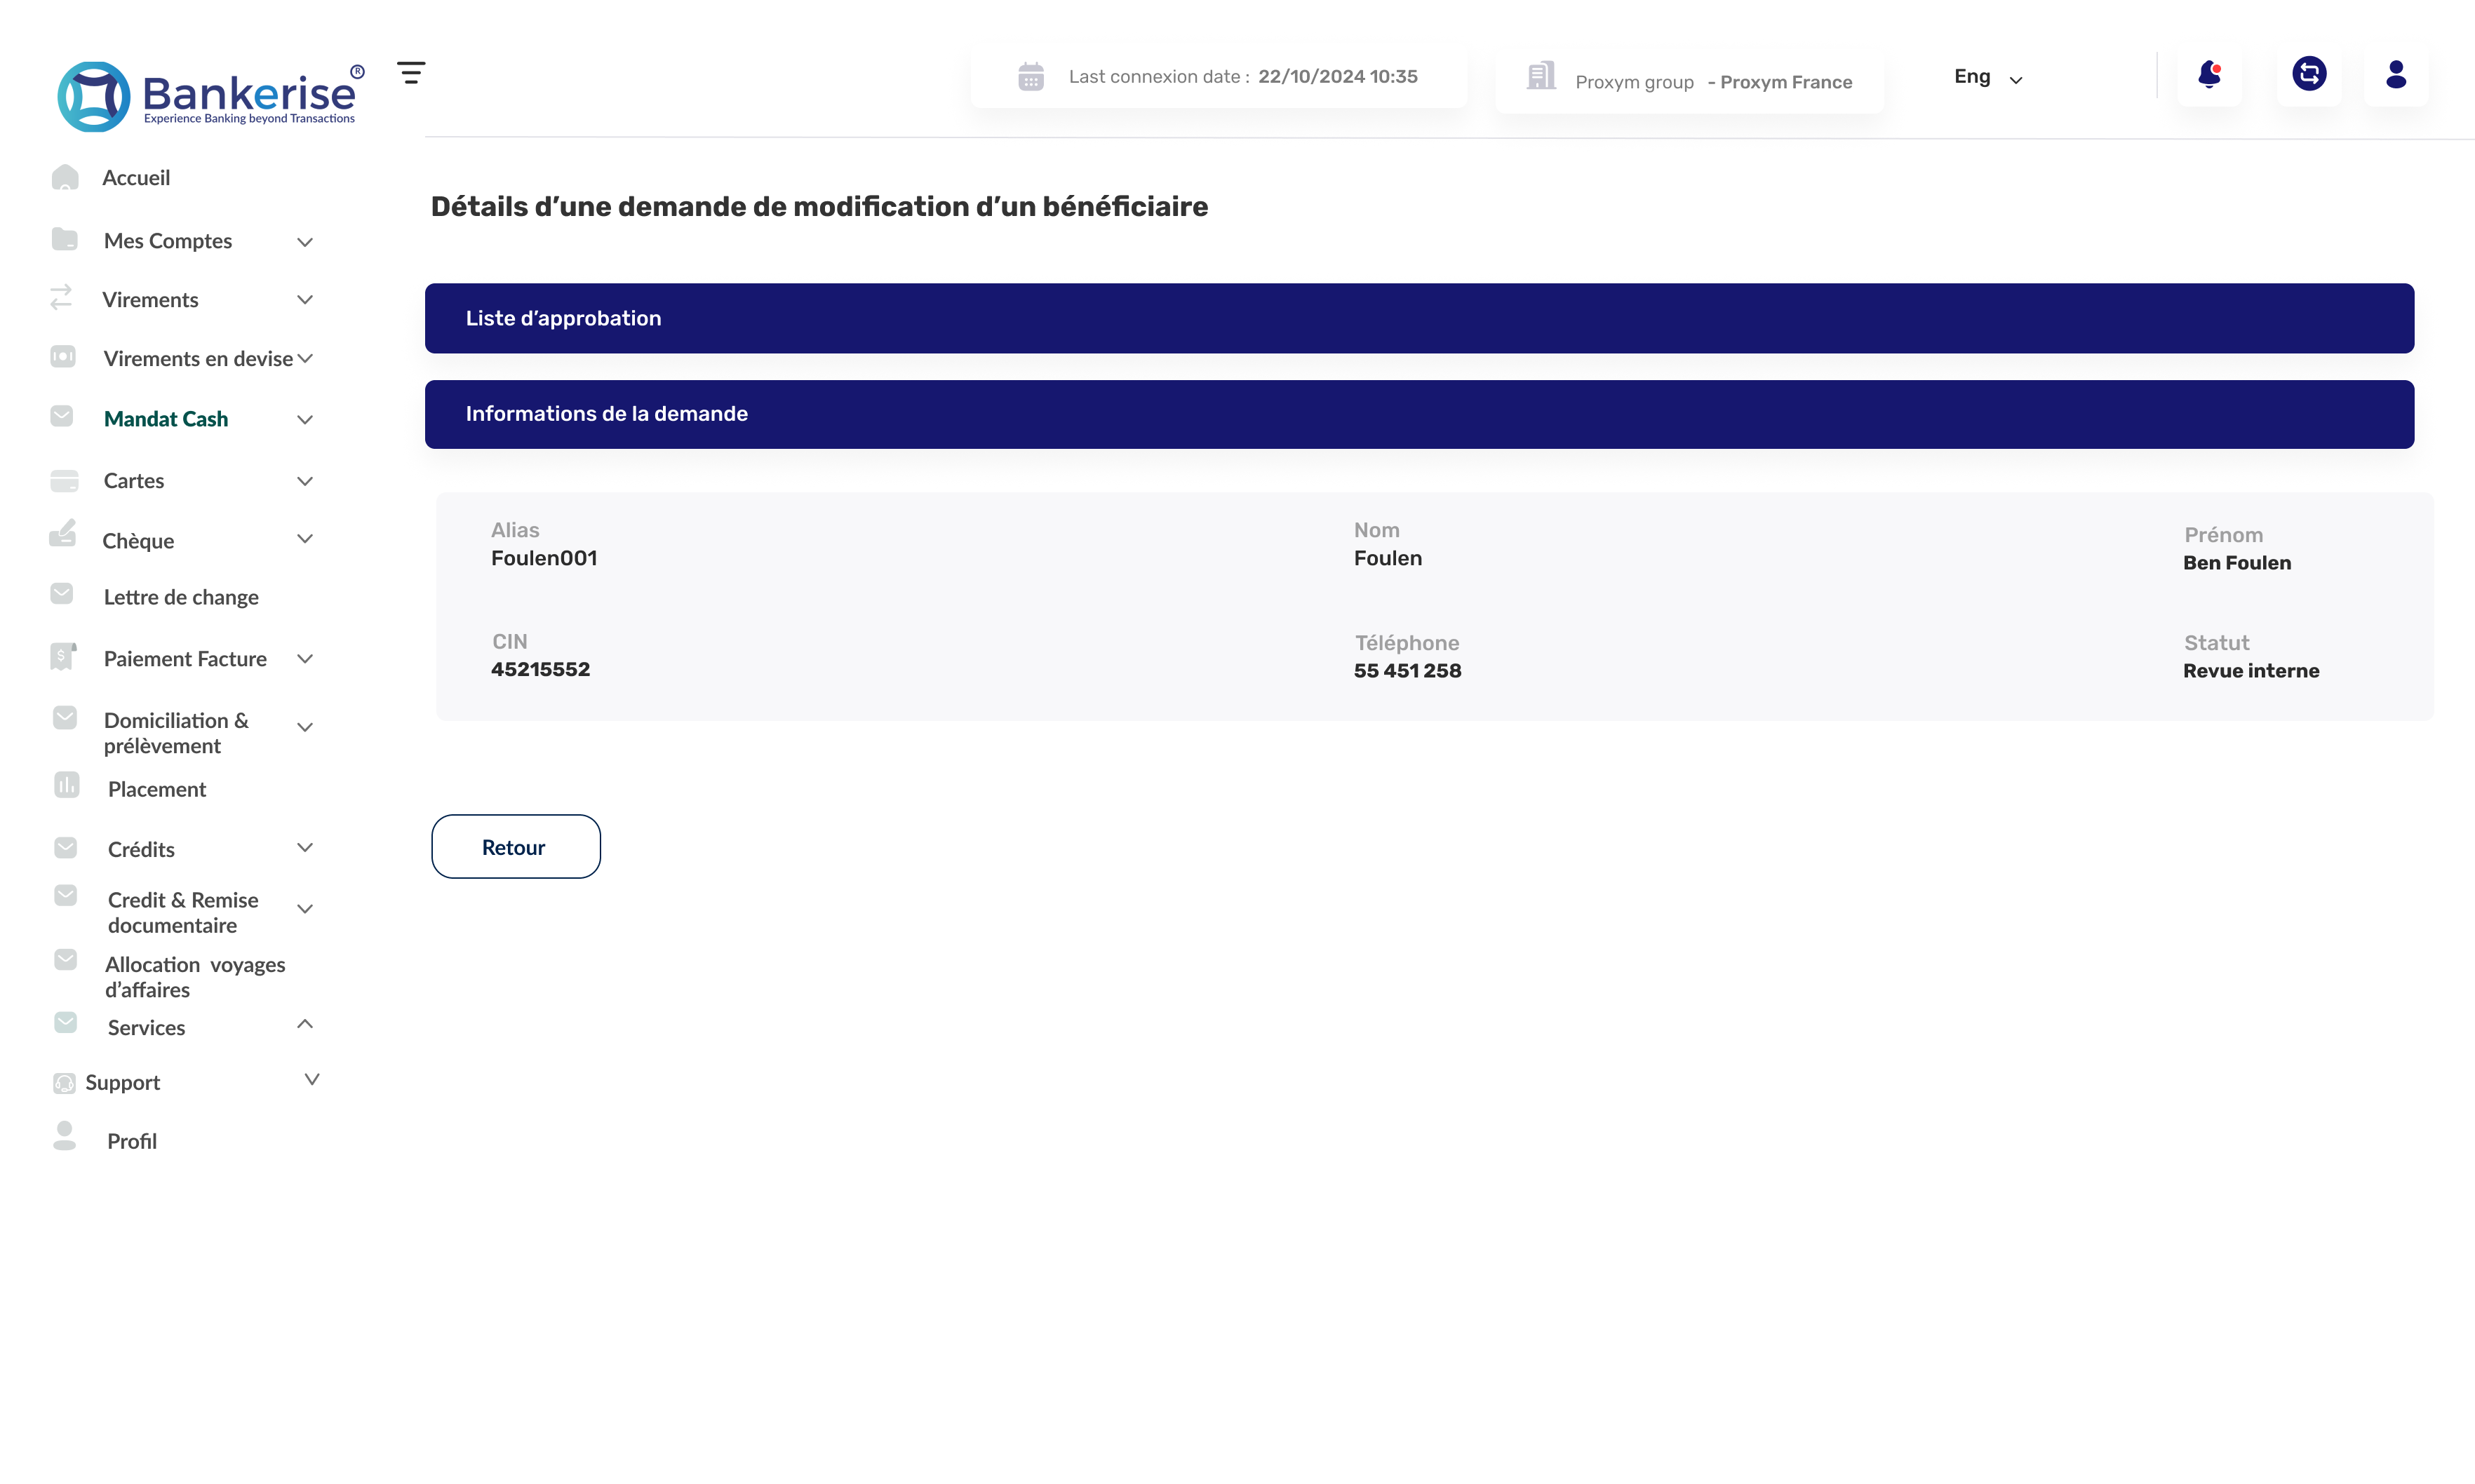Click the Domiciliation & prélèvement icon
This screenshot has height=1484, width=2475.
65,718
